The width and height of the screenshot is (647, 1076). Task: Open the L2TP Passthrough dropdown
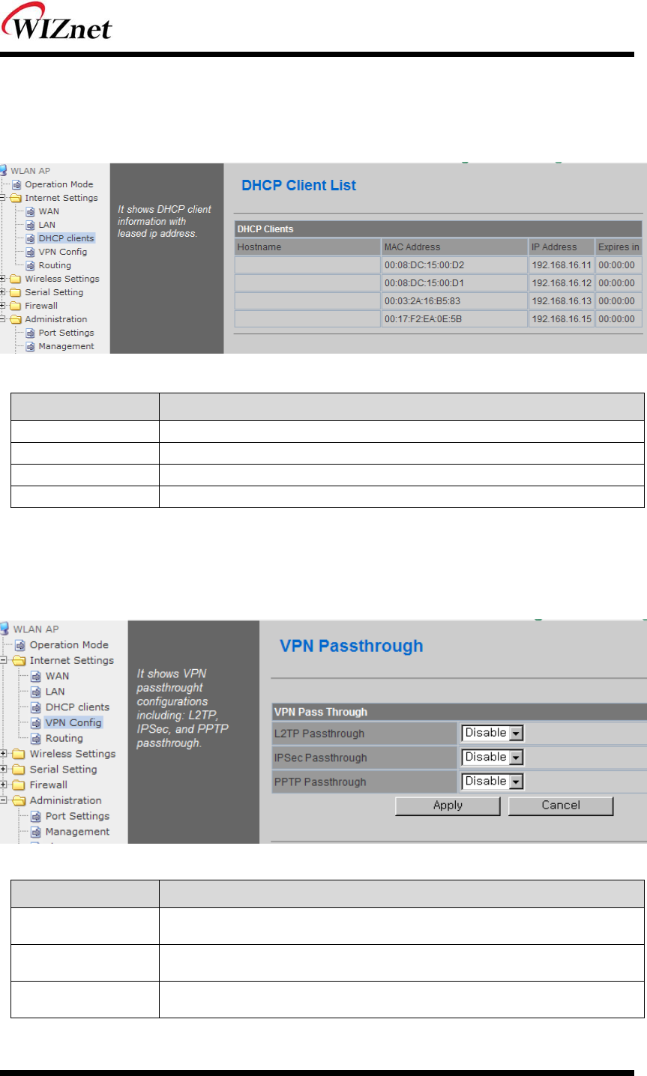[493, 734]
